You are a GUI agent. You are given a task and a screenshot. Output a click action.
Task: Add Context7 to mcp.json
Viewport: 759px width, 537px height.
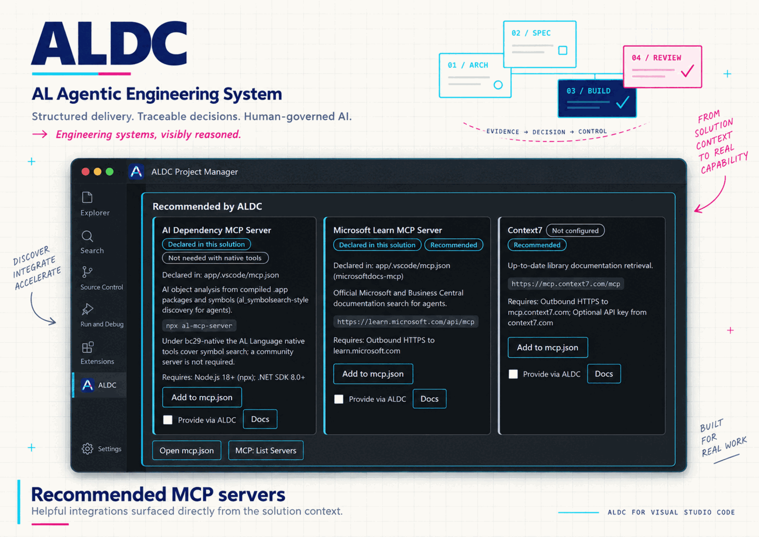click(x=548, y=347)
